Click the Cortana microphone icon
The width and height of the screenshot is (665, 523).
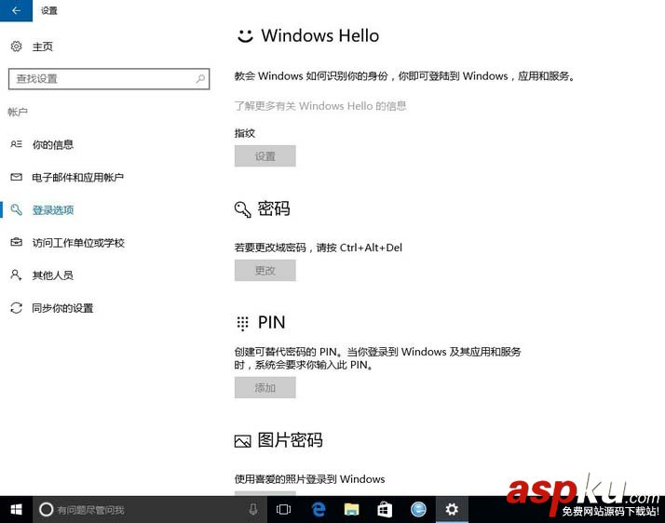pos(253,509)
